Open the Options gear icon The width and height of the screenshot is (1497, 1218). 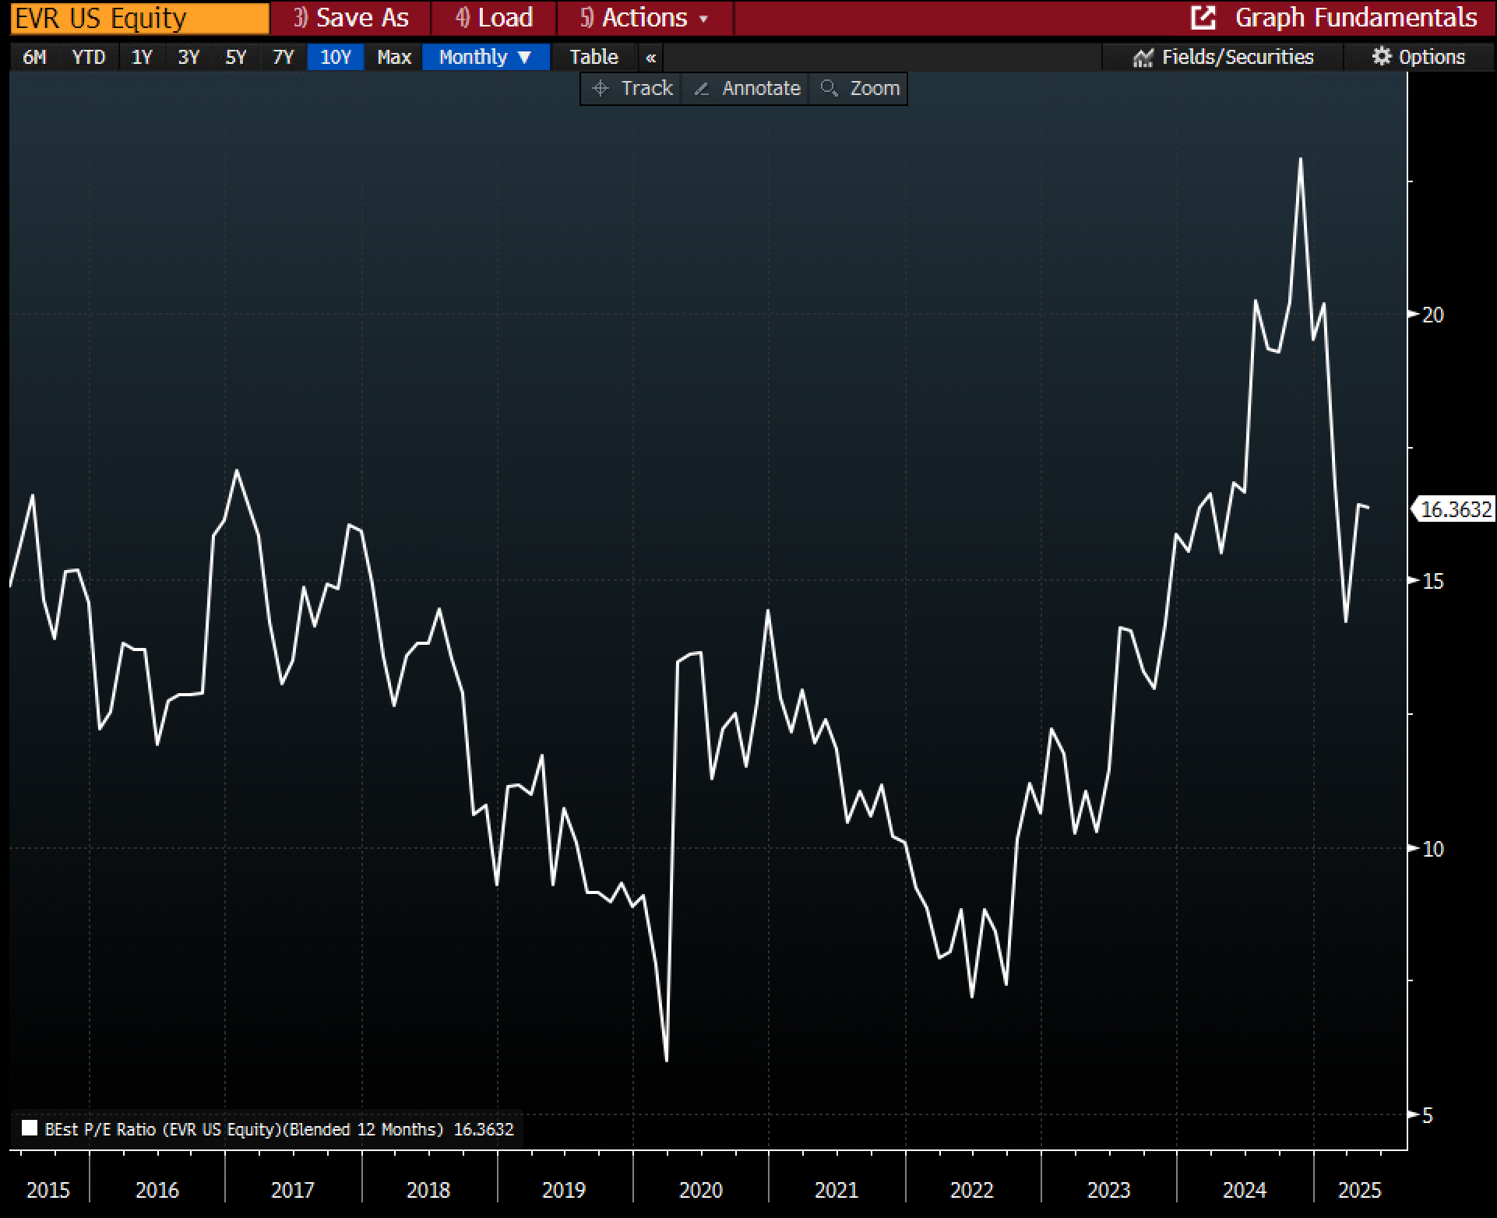1381,56
